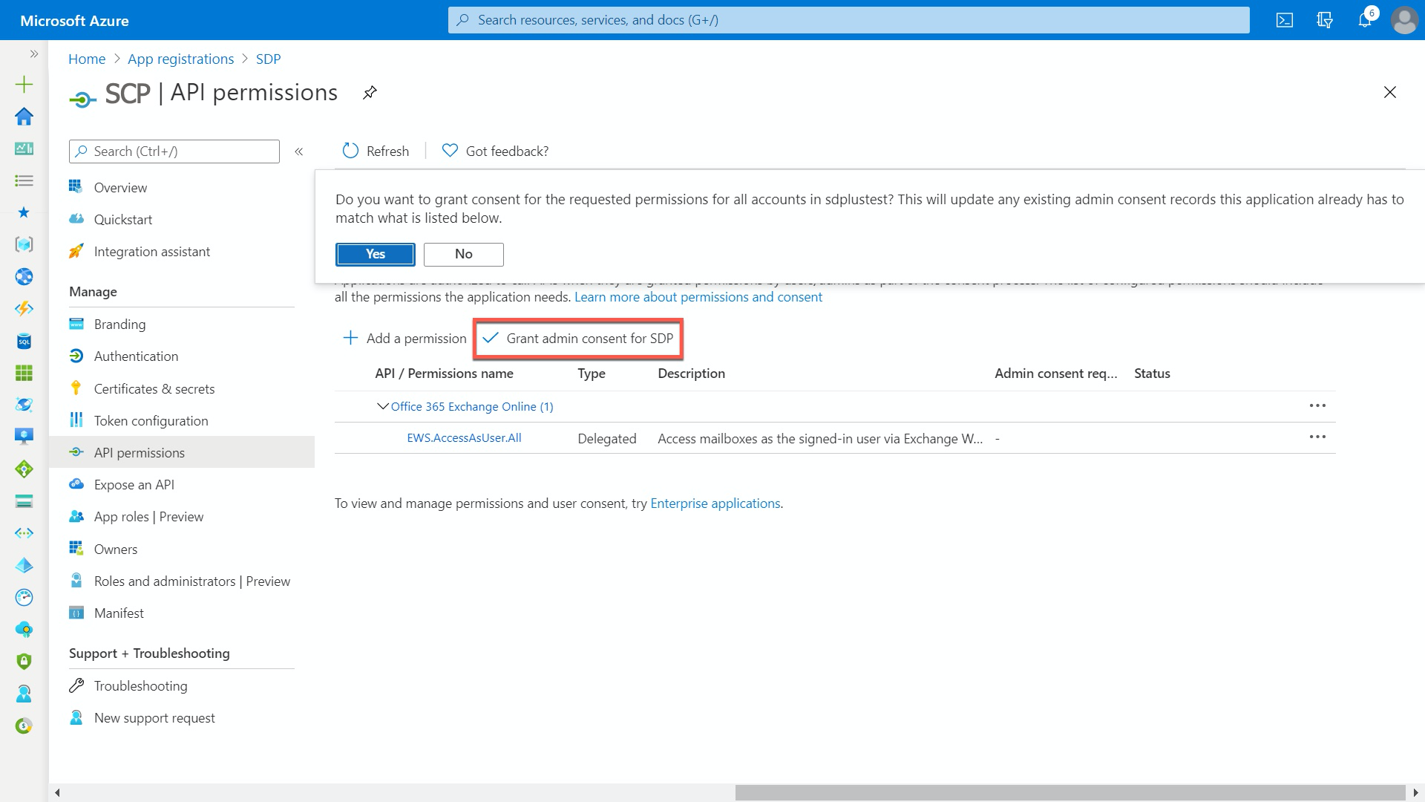The width and height of the screenshot is (1425, 802).
Task: Click SDP breadcrumb
Action: click(x=268, y=59)
